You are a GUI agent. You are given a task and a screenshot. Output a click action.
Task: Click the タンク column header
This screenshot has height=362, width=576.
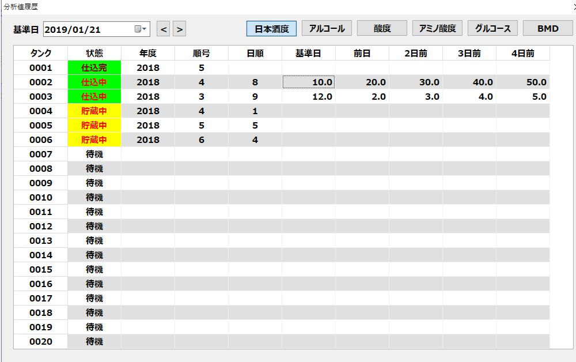point(40,54)
